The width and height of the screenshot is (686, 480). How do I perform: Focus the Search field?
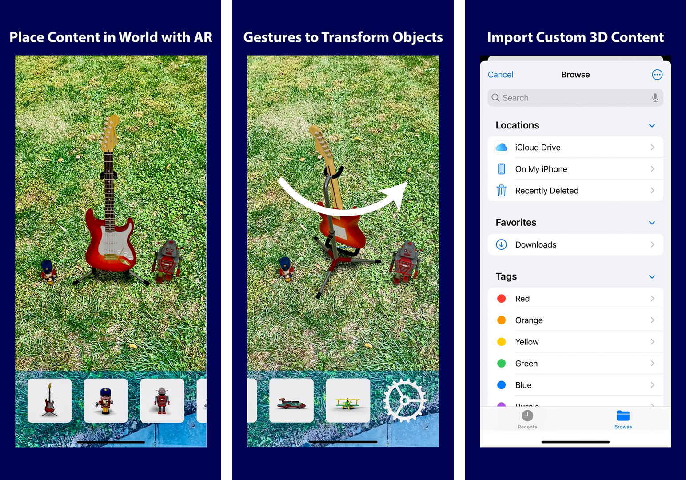pyautogui.click(x=575, y=98)
